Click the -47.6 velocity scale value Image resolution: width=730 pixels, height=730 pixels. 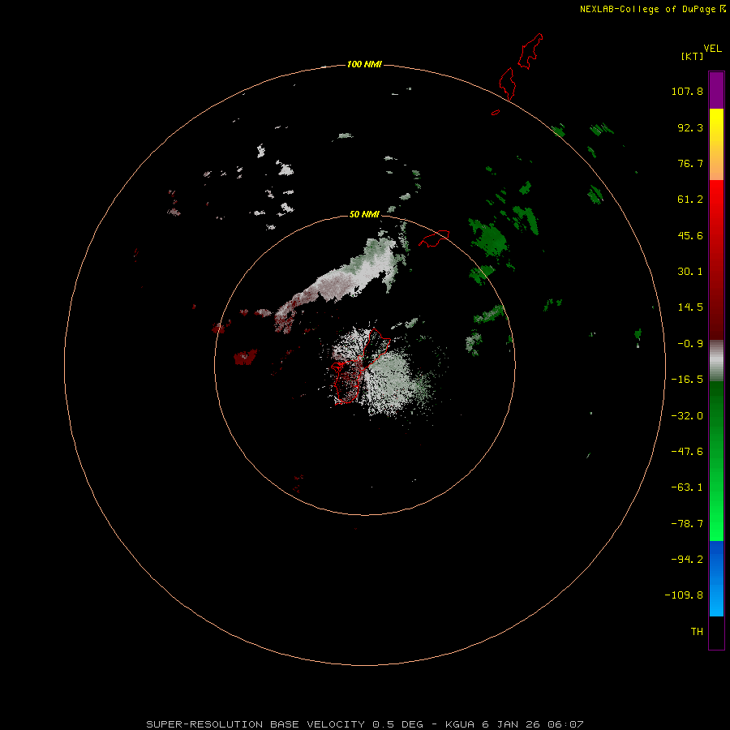click(x=687, y=452)
